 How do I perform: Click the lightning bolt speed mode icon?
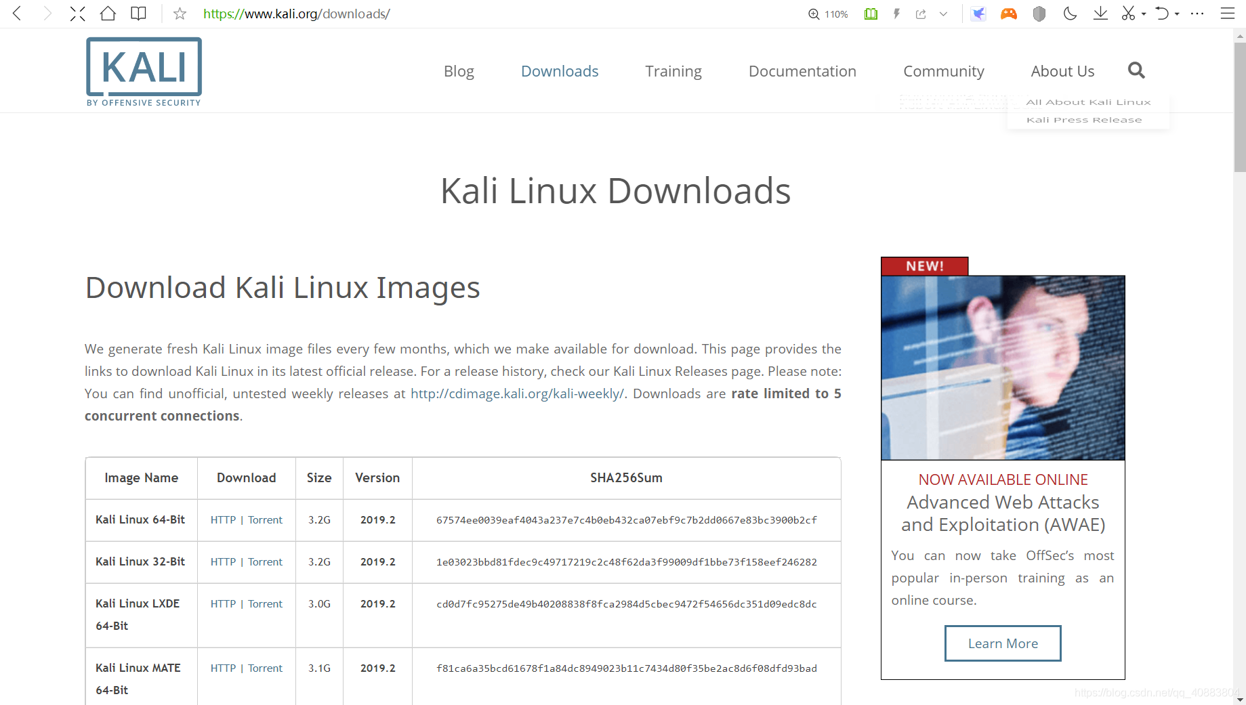click(x=896, y=14)
